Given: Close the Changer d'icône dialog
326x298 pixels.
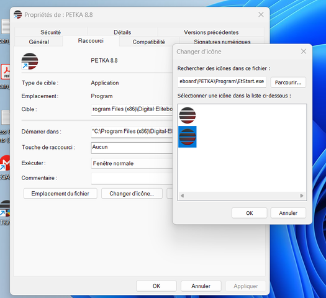Looking at the screenshot, I should coord(304,52).
